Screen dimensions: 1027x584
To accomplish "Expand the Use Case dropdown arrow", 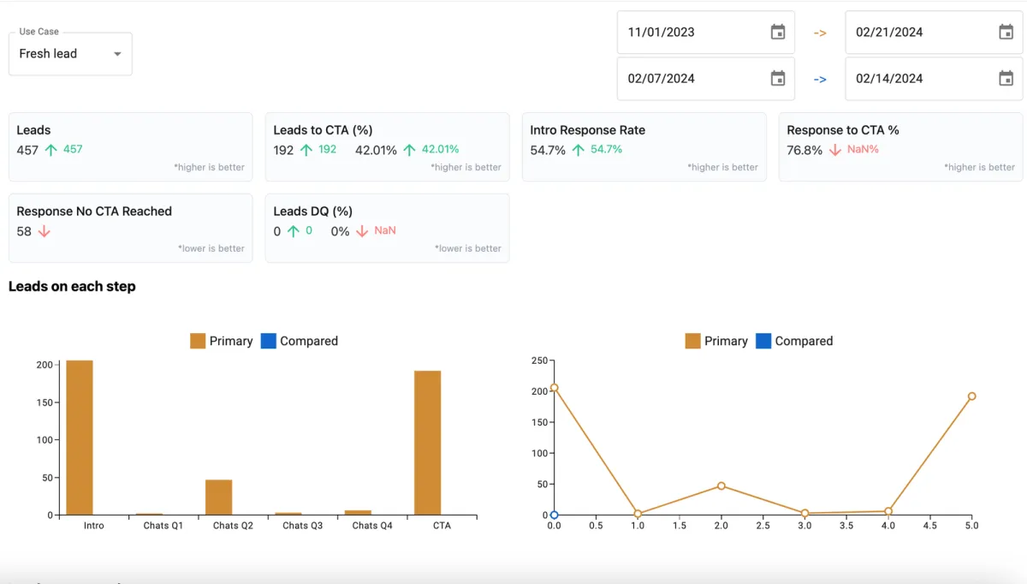I will pyautogui.click(x=117, y=54).
